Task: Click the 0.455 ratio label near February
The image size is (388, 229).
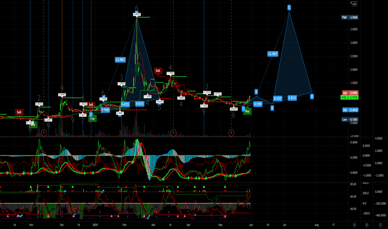Action: [125, 104]
